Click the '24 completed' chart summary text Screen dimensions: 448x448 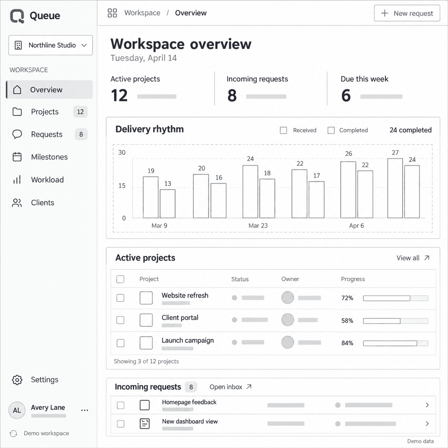pos(410,130)
